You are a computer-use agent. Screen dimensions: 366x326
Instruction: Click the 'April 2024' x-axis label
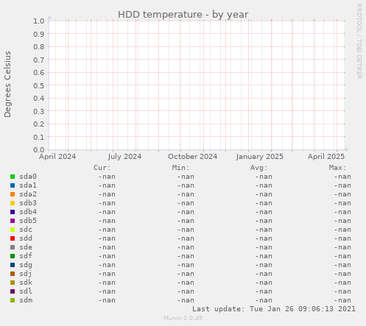(x=57, y=157)
